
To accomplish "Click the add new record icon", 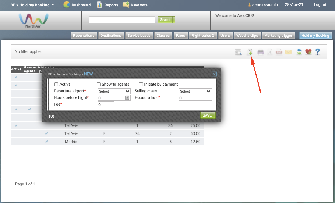I will [249, 52].
